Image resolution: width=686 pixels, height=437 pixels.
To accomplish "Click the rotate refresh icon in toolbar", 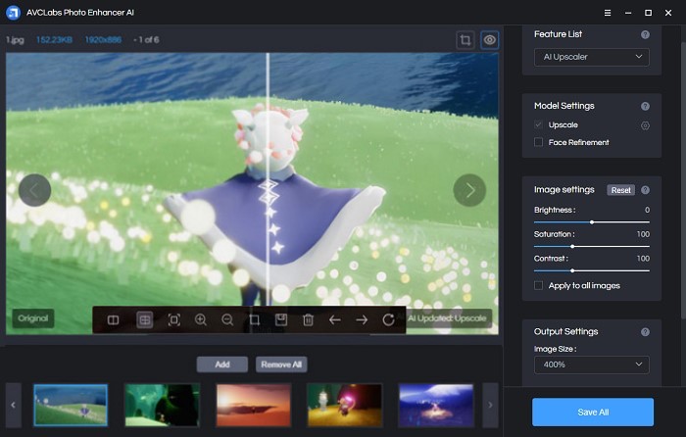I will tap(388, 320).
